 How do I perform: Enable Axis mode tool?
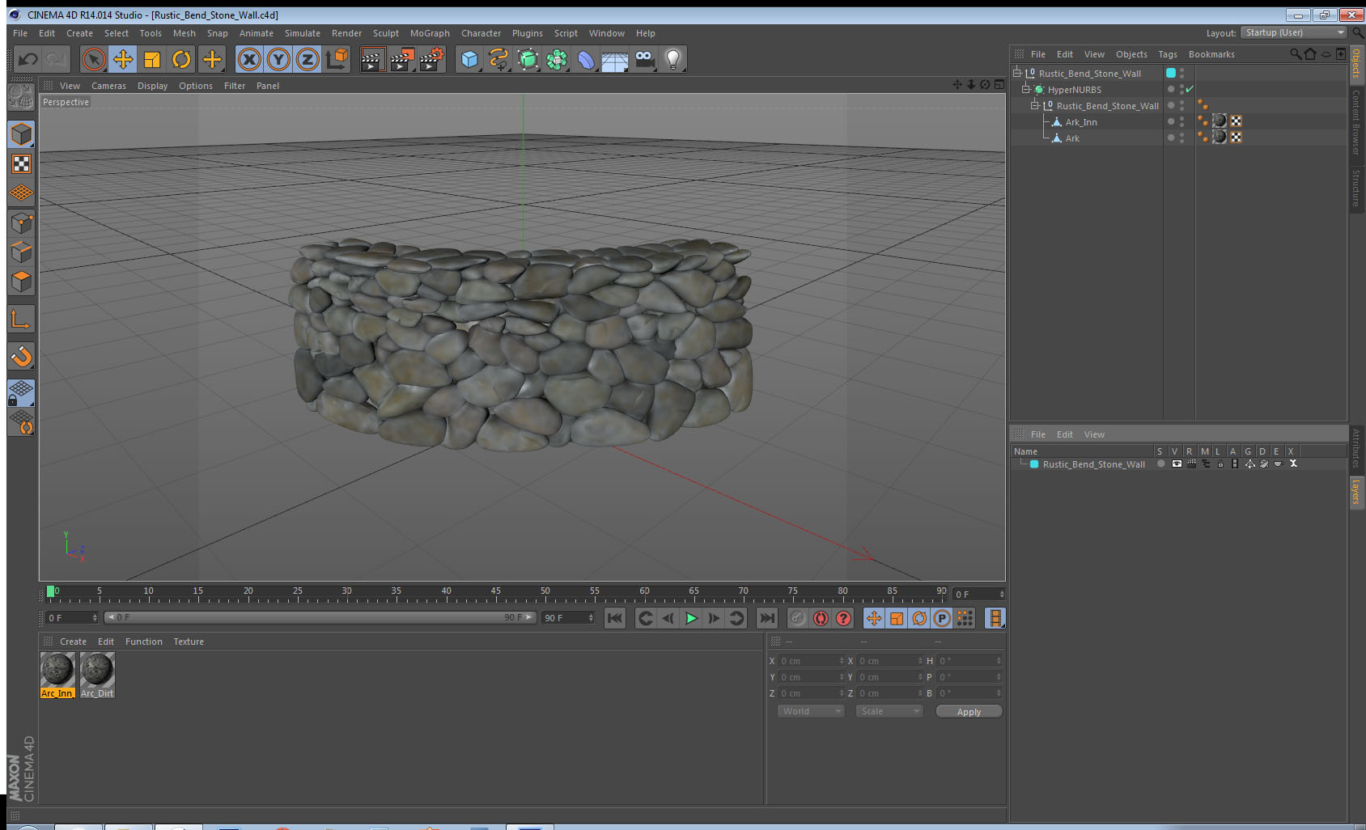(x=21, y=320)
